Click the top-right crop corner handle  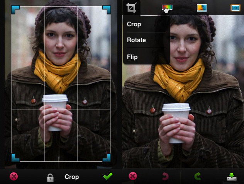click(x=107, y=9)
